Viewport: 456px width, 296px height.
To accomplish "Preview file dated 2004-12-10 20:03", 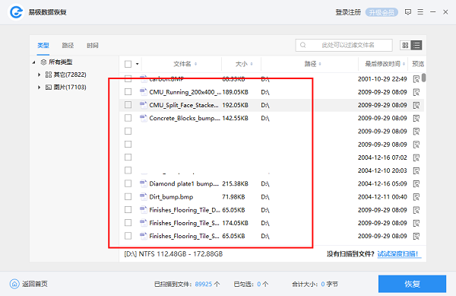I will [416, 170].
